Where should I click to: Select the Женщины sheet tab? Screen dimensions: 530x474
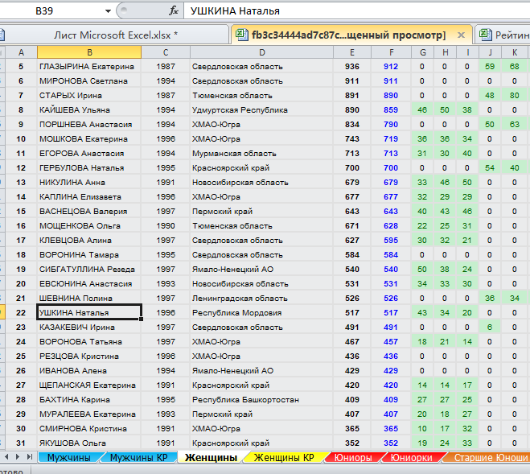(x=212, y=457)
